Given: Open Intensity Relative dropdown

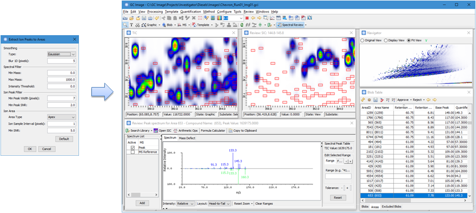Looking at the screenshot, I should point(185,204).
